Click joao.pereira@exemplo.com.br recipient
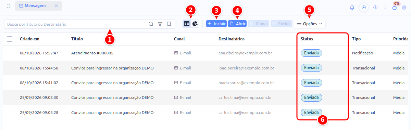The image size is (411, 130). 246,68
